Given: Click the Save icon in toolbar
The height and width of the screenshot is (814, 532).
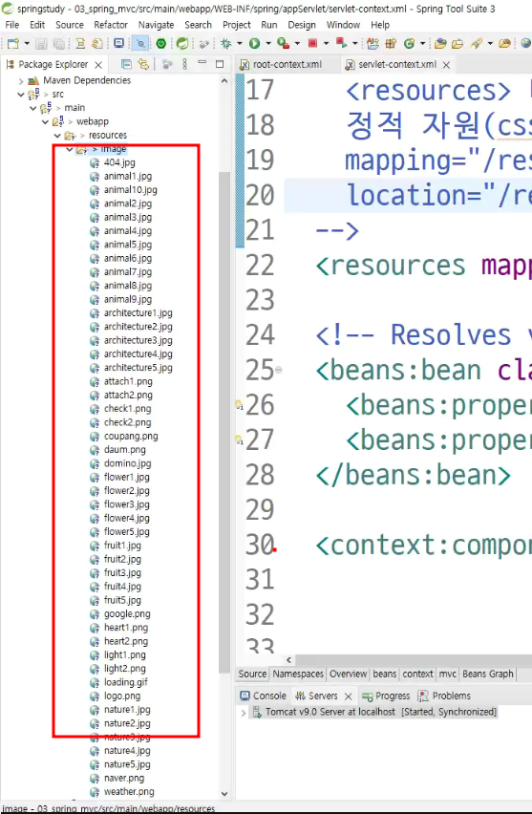Looking at the screenshot, I should [41, 44].
